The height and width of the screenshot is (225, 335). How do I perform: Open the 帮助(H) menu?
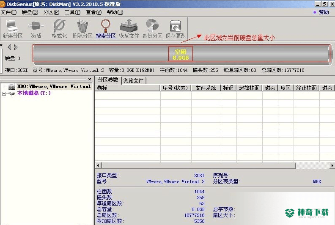(115, 12)
